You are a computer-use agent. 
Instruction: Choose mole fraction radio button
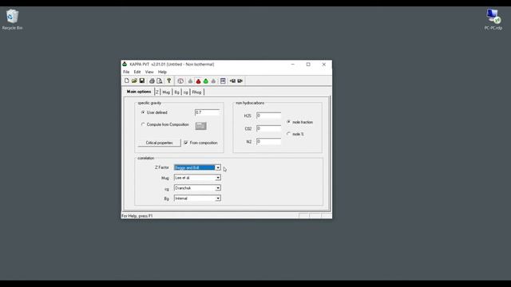[x=288, y=122]
